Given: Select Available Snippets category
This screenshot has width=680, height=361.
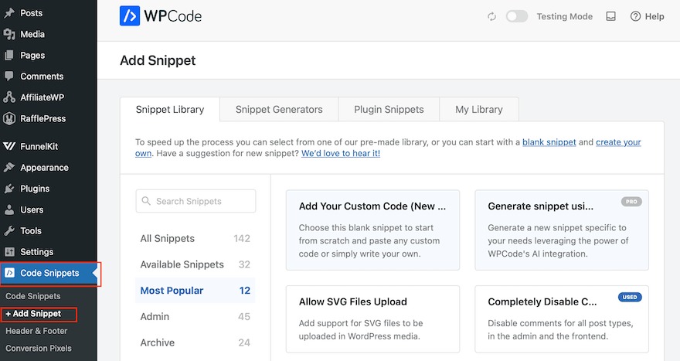Looking at the screenshot, I should click(x=195, y=264).
